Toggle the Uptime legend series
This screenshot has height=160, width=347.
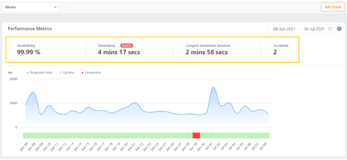pos(67,72)
